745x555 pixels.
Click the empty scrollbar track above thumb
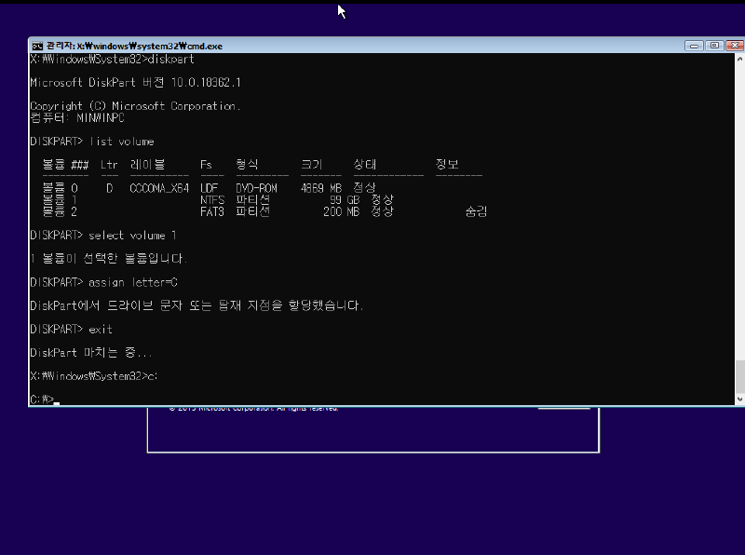[740, 205]
